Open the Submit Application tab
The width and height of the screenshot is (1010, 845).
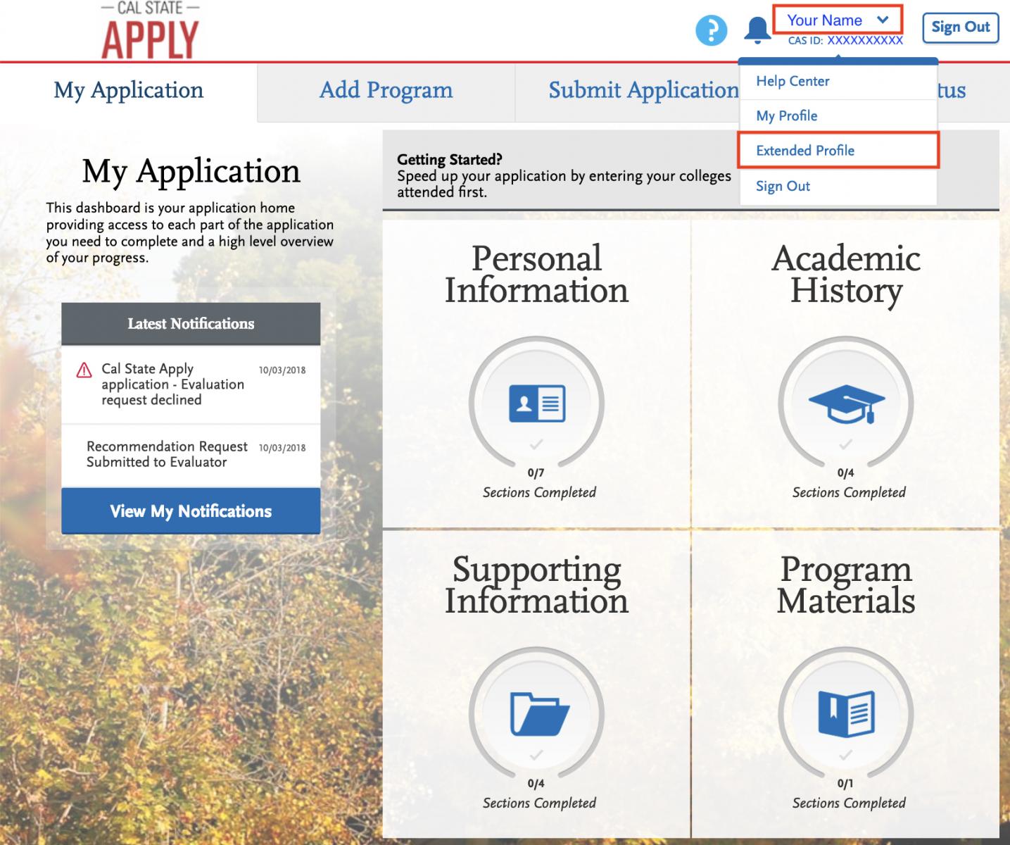tap(640, 90)
